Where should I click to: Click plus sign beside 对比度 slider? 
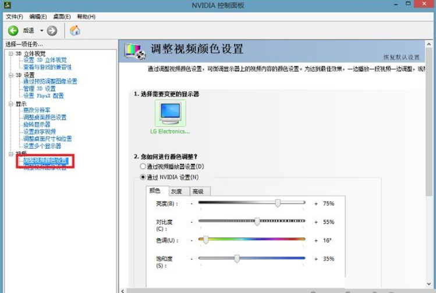coord(316,222)
